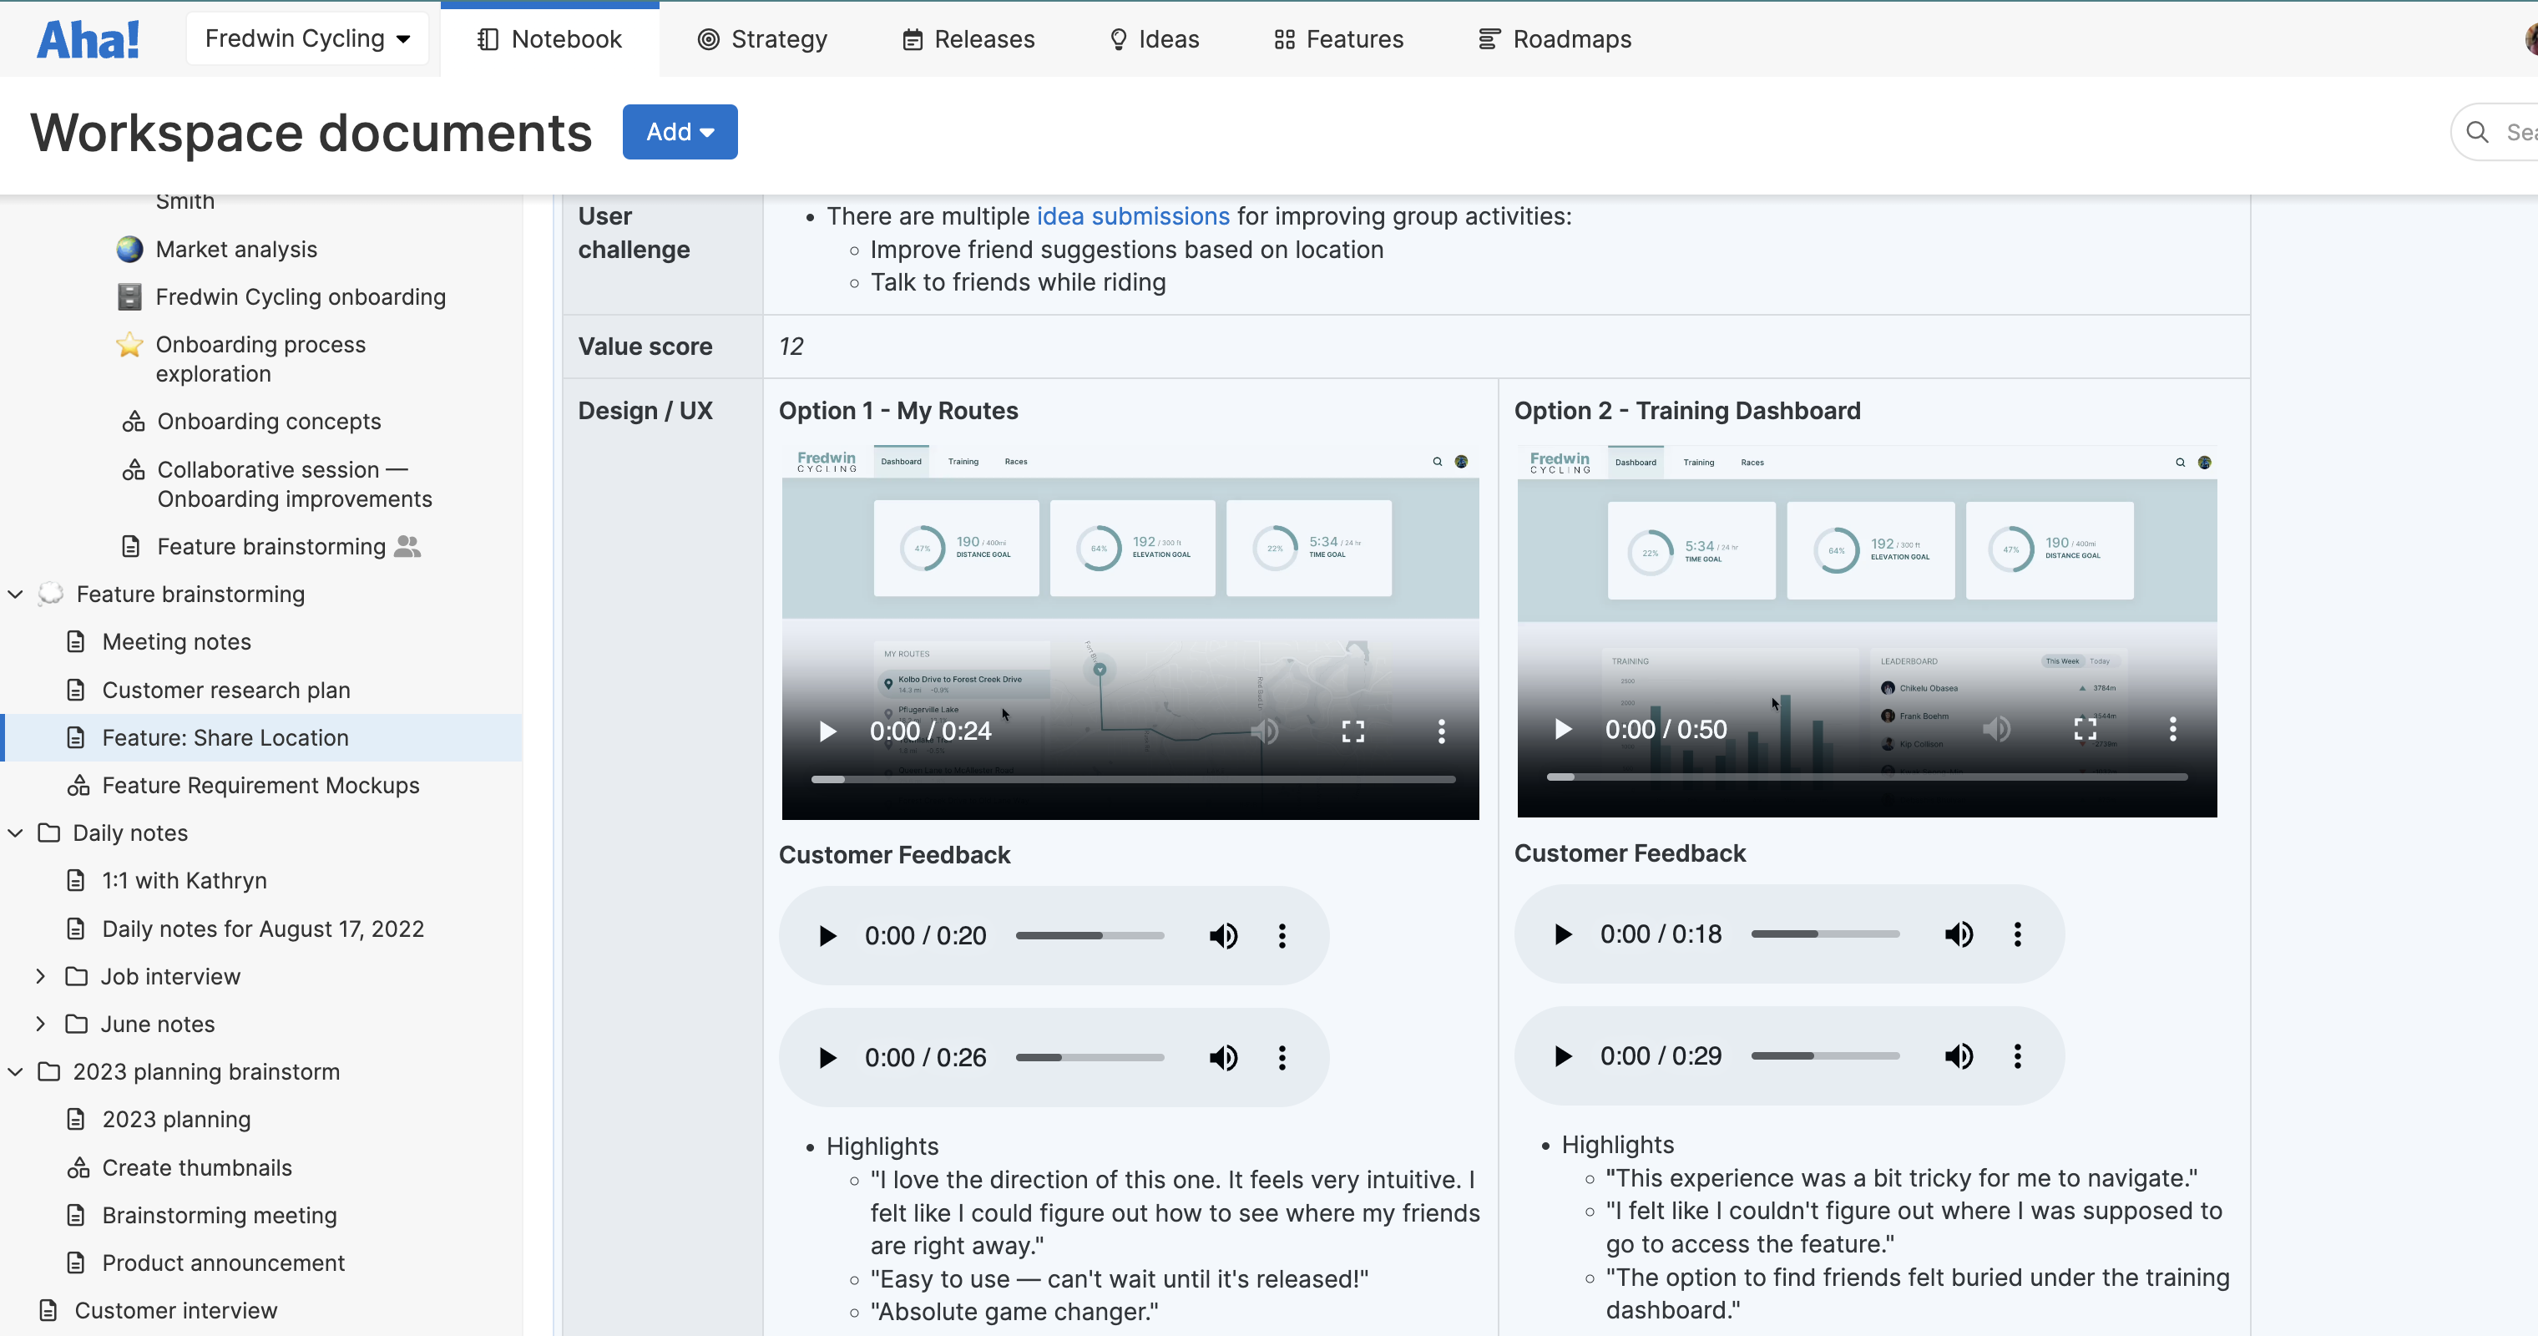Open options menu for 0:29 audio
Screen dimensions: 2538x1336
(2017, 1056)
